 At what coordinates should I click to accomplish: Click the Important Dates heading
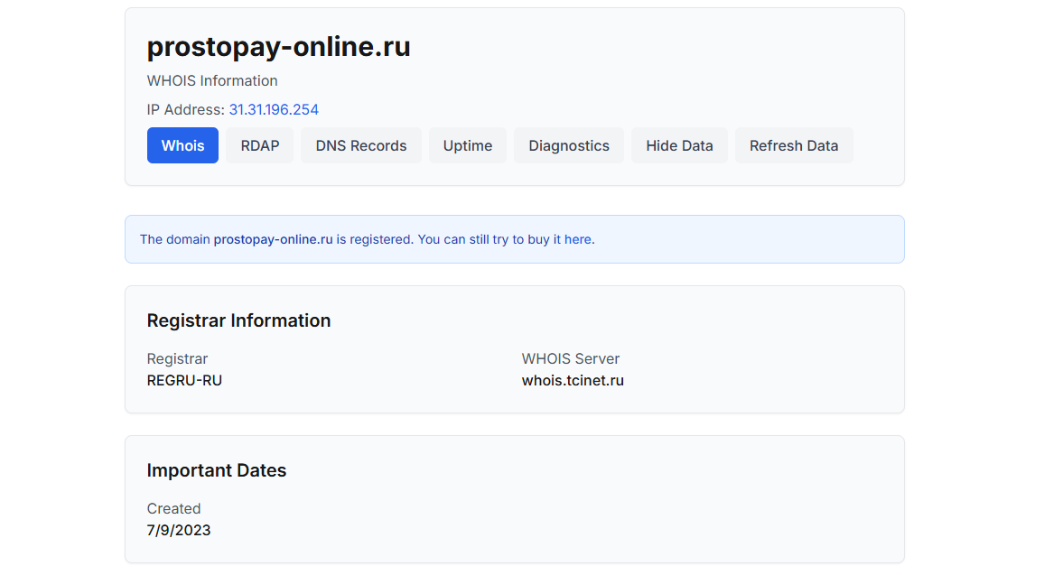click(217, 470)
